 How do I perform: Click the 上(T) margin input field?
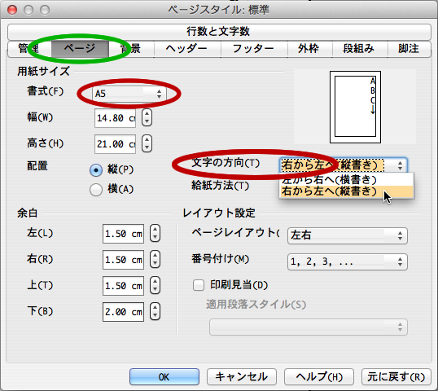click(x=123, y=286)
